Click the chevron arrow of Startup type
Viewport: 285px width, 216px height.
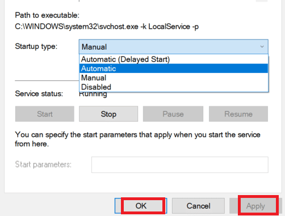coord(262,46)
